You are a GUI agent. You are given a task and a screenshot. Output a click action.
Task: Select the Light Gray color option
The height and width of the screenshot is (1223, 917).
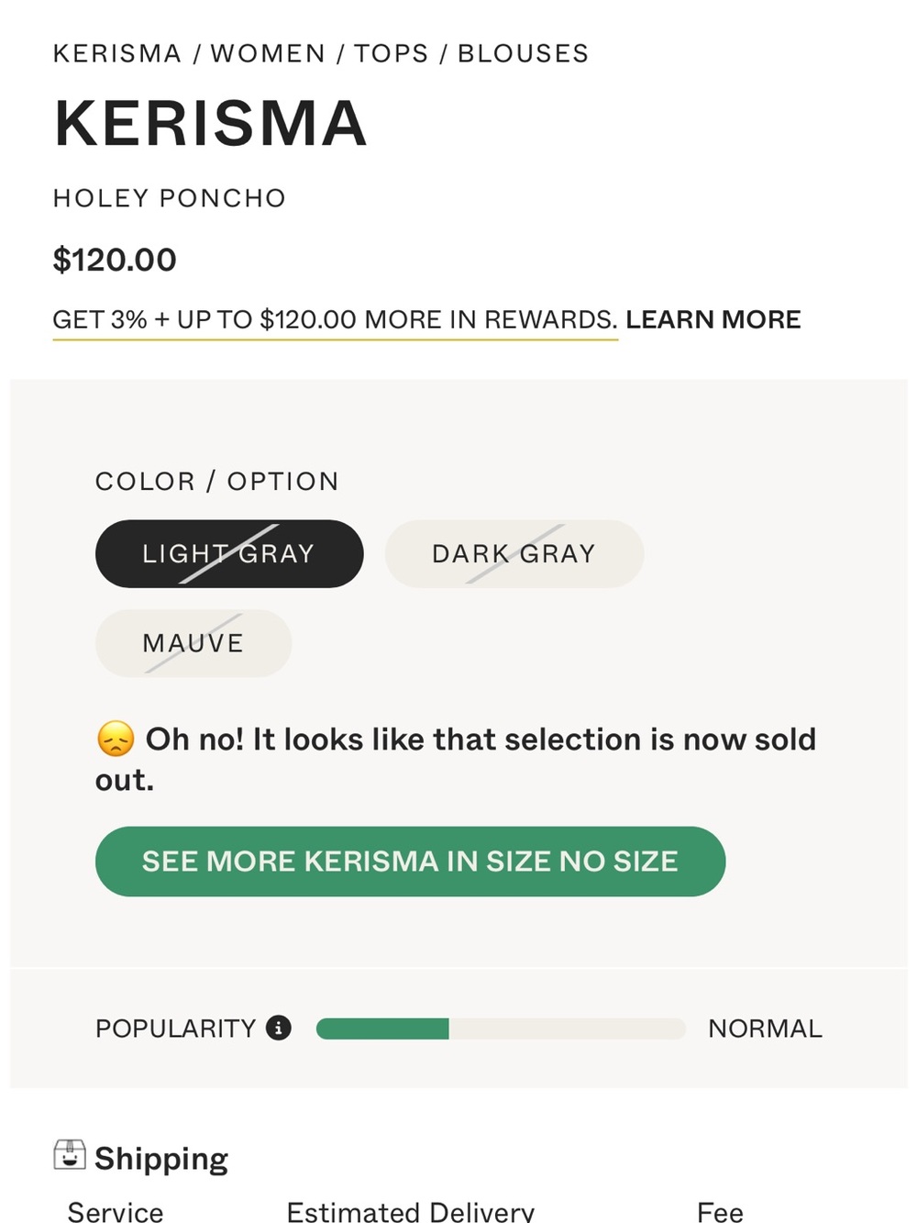(229, 553)
